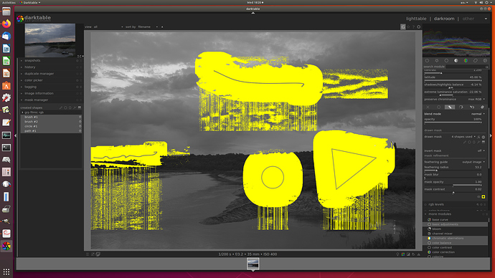
Task: Open the feathering guide dropdown
Action: point(454,162)
